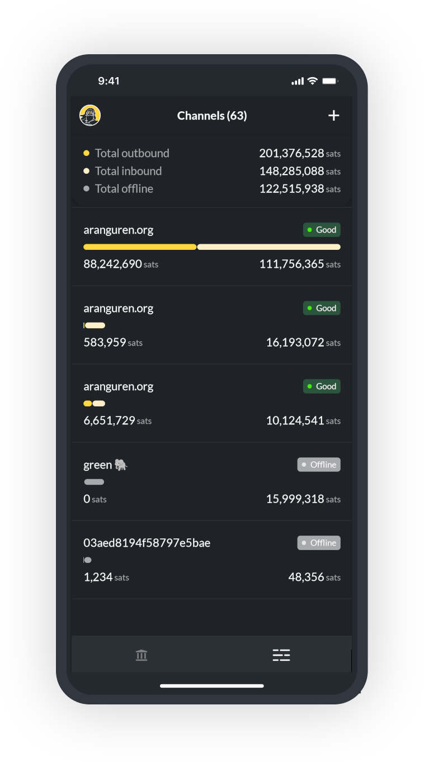Tap the gray dot beside Total offline
Image resolution: width=424 pixels, height=762 pixels.
click(86, 188)
